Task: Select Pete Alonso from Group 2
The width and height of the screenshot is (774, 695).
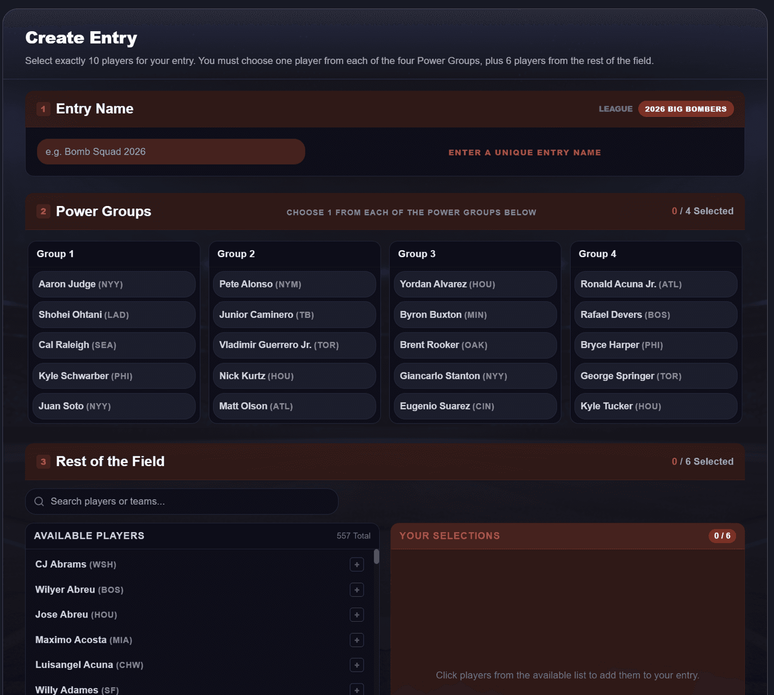Action: [x=294, y=284]
